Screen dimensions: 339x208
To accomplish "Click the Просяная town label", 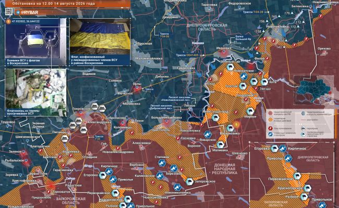I will point(144,44).
